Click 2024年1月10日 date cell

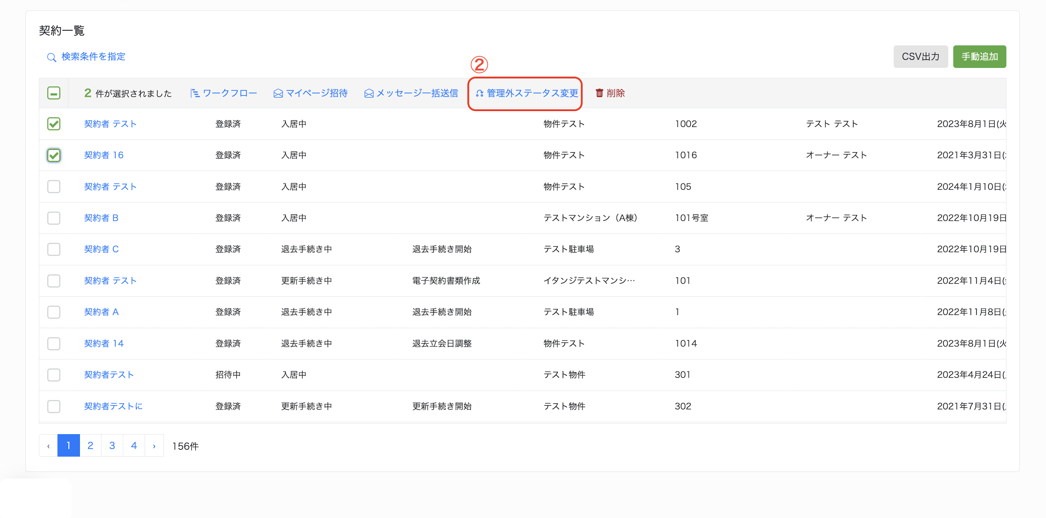pyautogui.click(x=971, y=186)
